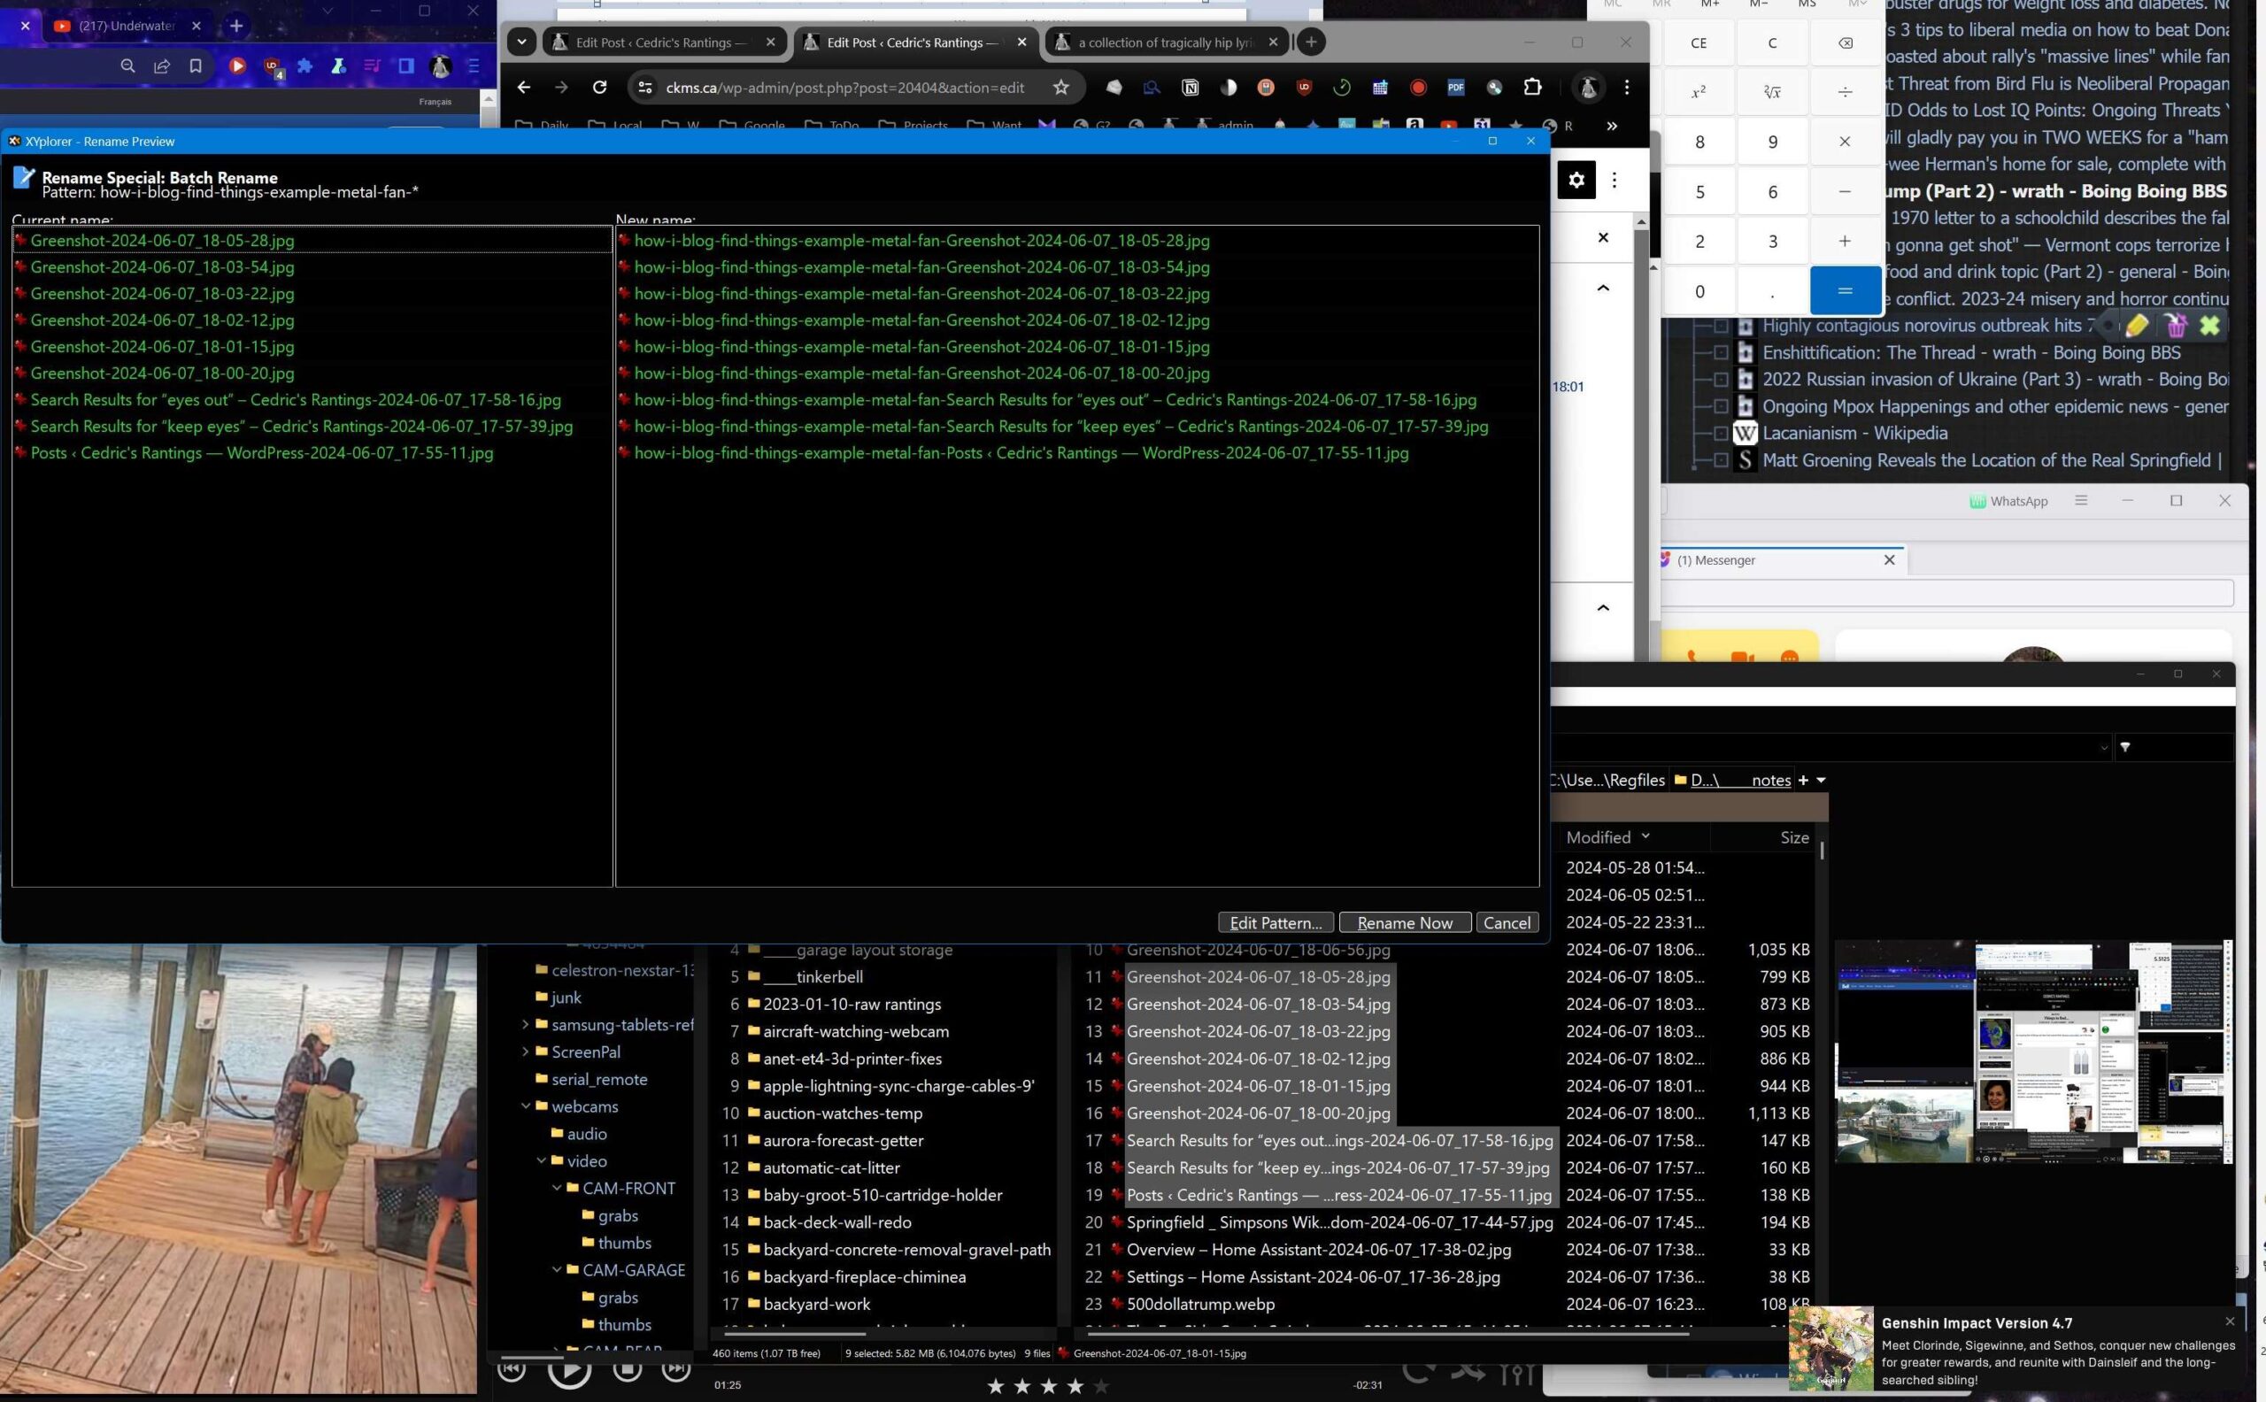Click the Notion extension icon in Chrome
Image resolution: width=2266 pixels, height=1402 pixels.
point(1190,87)
